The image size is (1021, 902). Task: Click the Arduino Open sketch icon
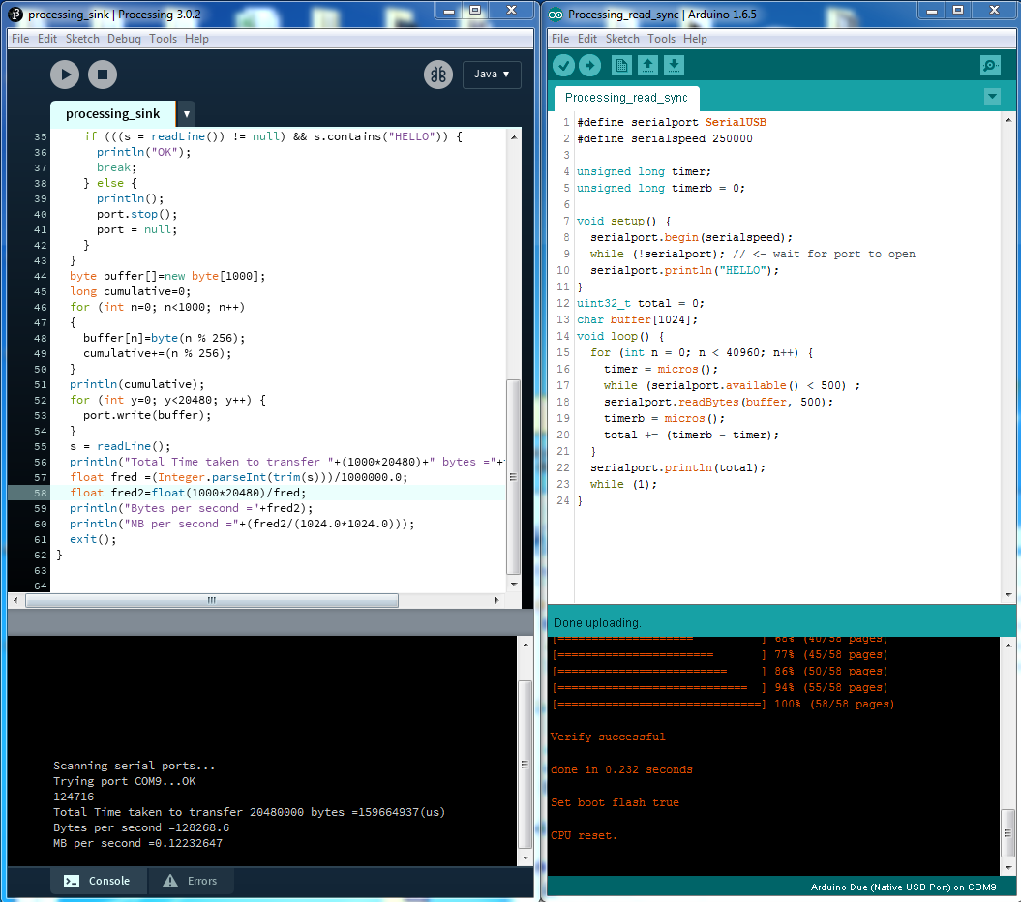pyautogui.click(x=647, y=65)
